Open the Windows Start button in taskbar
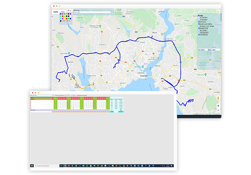 (31, 166)
